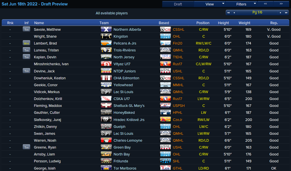Open player Miroshnichenko, Ivan

click(x=51, y=64)
